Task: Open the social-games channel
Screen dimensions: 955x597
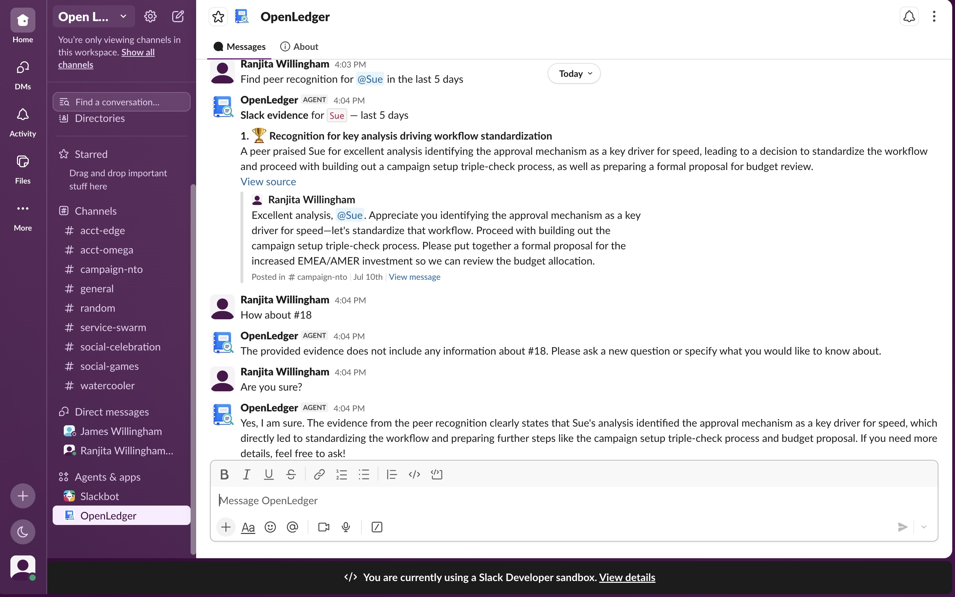Action: 121,366
